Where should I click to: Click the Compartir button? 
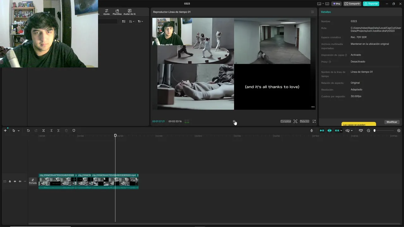pyautogui.click(x=352, y=4)
